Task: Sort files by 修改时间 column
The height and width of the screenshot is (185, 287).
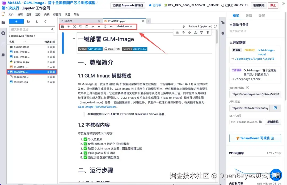Action: pyautogui.click(x=50, y=42)
